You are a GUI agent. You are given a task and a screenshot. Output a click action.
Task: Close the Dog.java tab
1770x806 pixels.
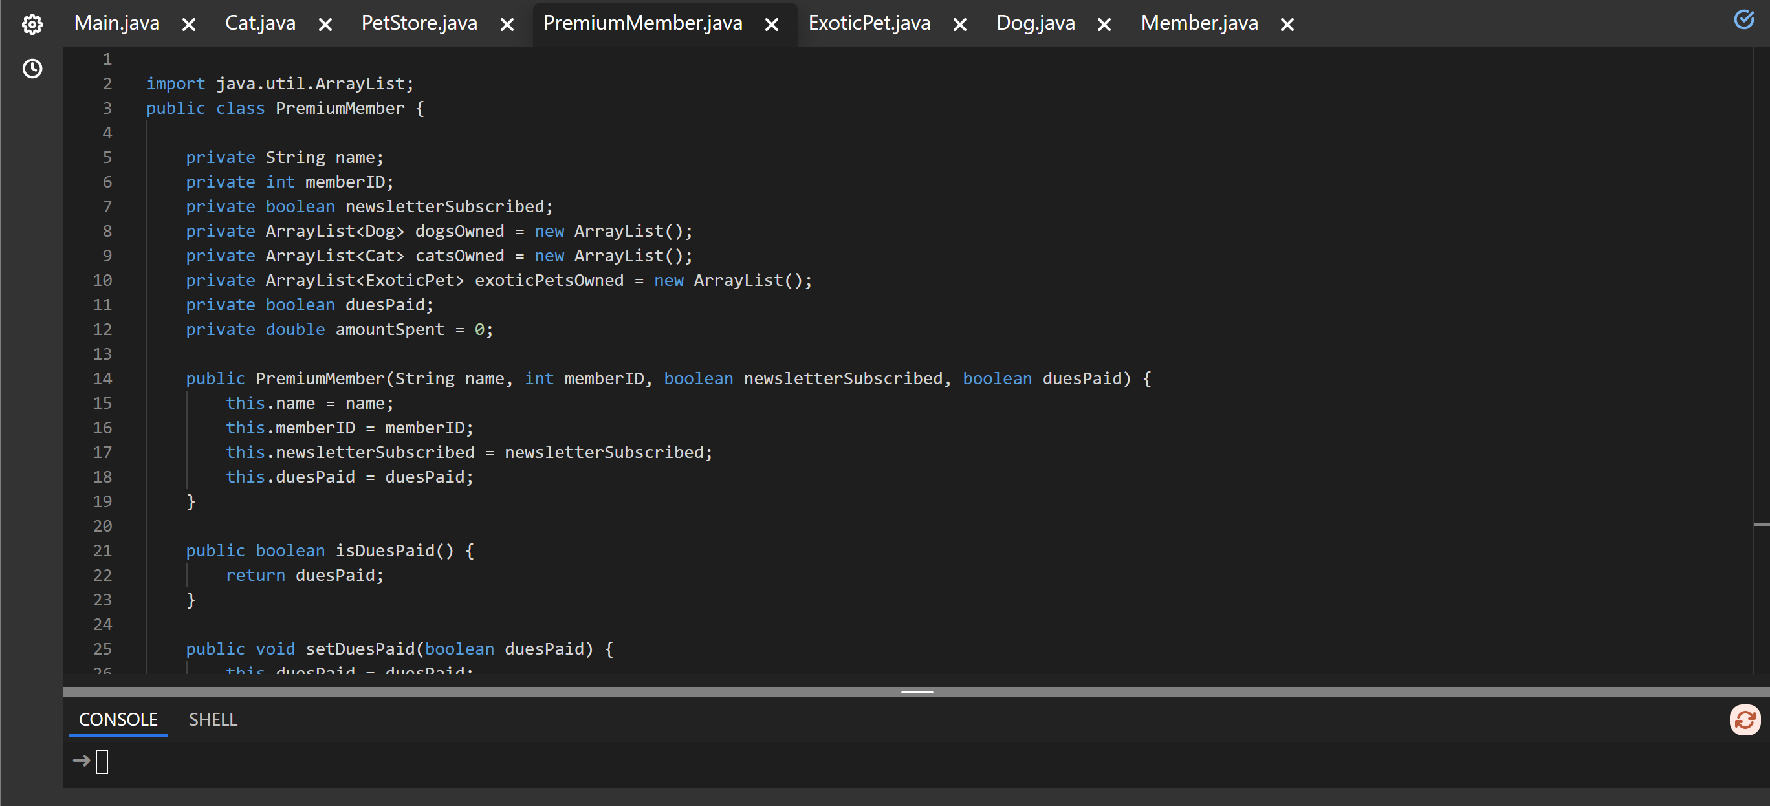[1104, 25]
